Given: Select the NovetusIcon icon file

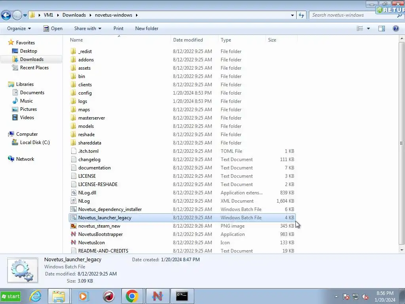Looking at the screenshot, I should click(73, 243).
